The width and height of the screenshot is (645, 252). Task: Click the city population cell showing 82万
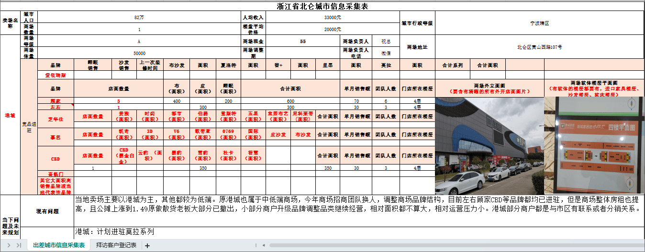139,17
